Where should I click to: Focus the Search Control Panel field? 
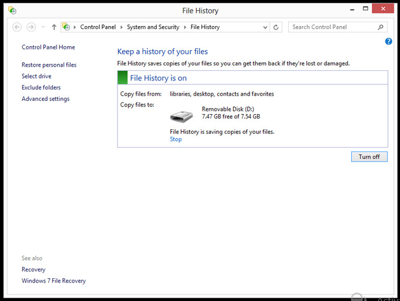coord(338,27)
